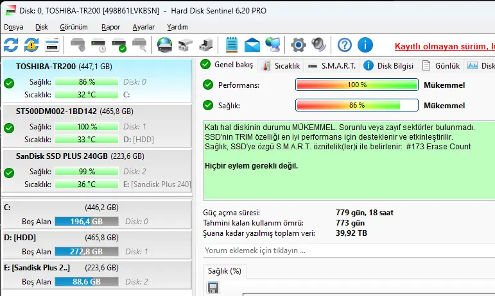Click the SanDisk 36 °C temperature bar

coord(87,185)
